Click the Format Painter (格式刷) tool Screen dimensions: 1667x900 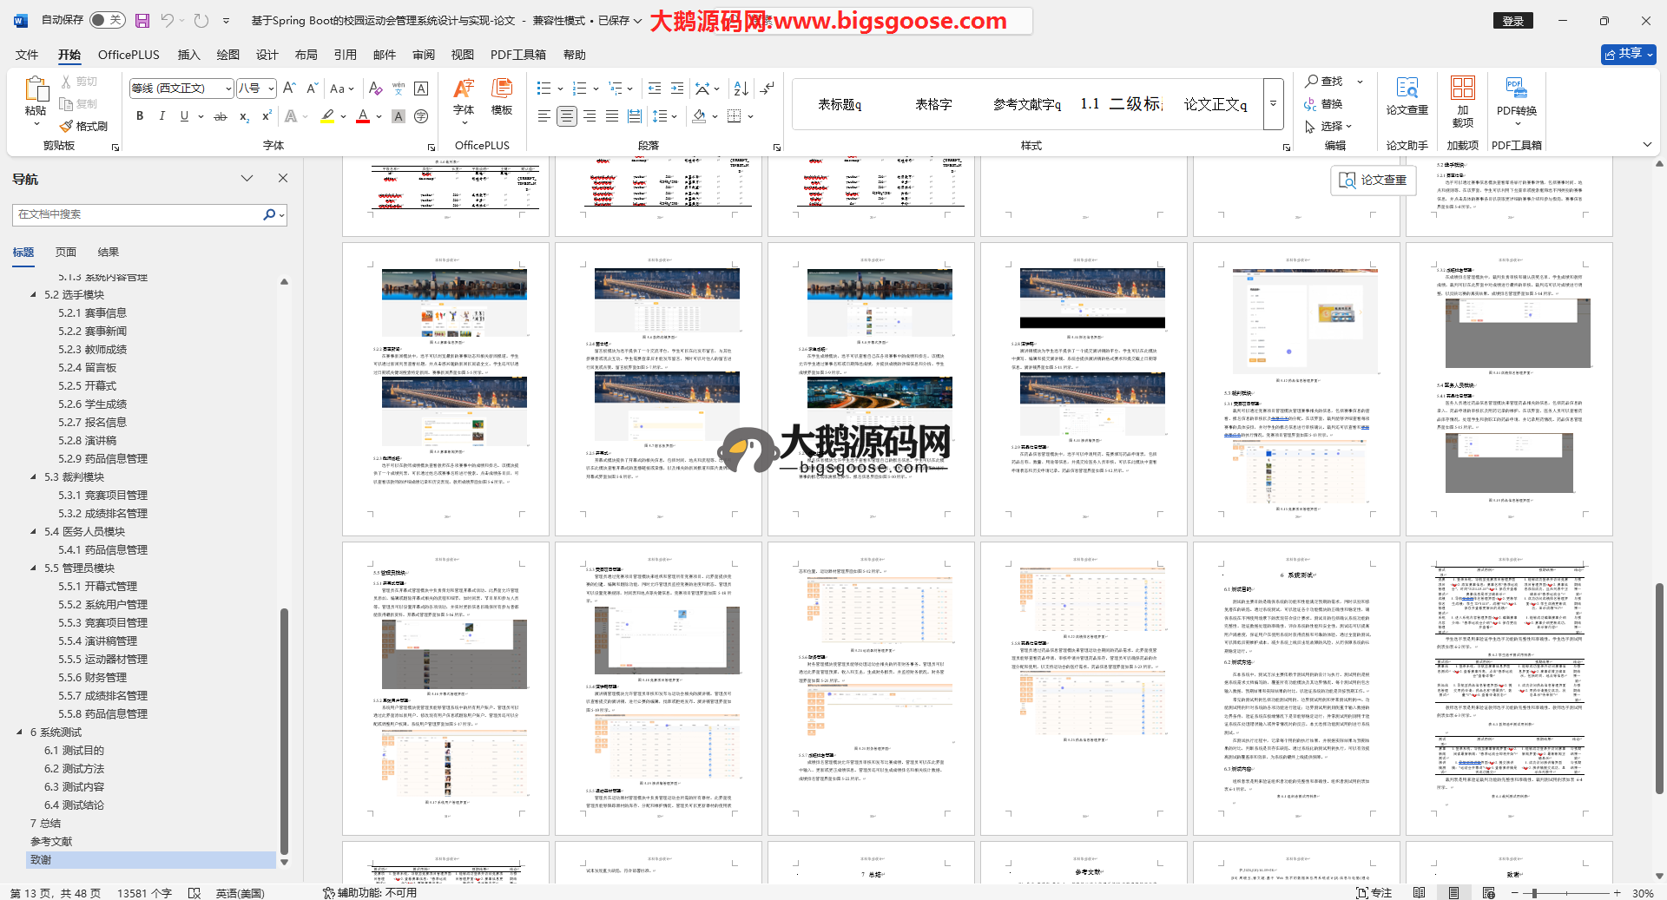(x=83, y=127)
